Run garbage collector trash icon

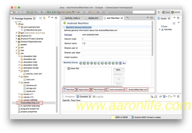(132, 117)
